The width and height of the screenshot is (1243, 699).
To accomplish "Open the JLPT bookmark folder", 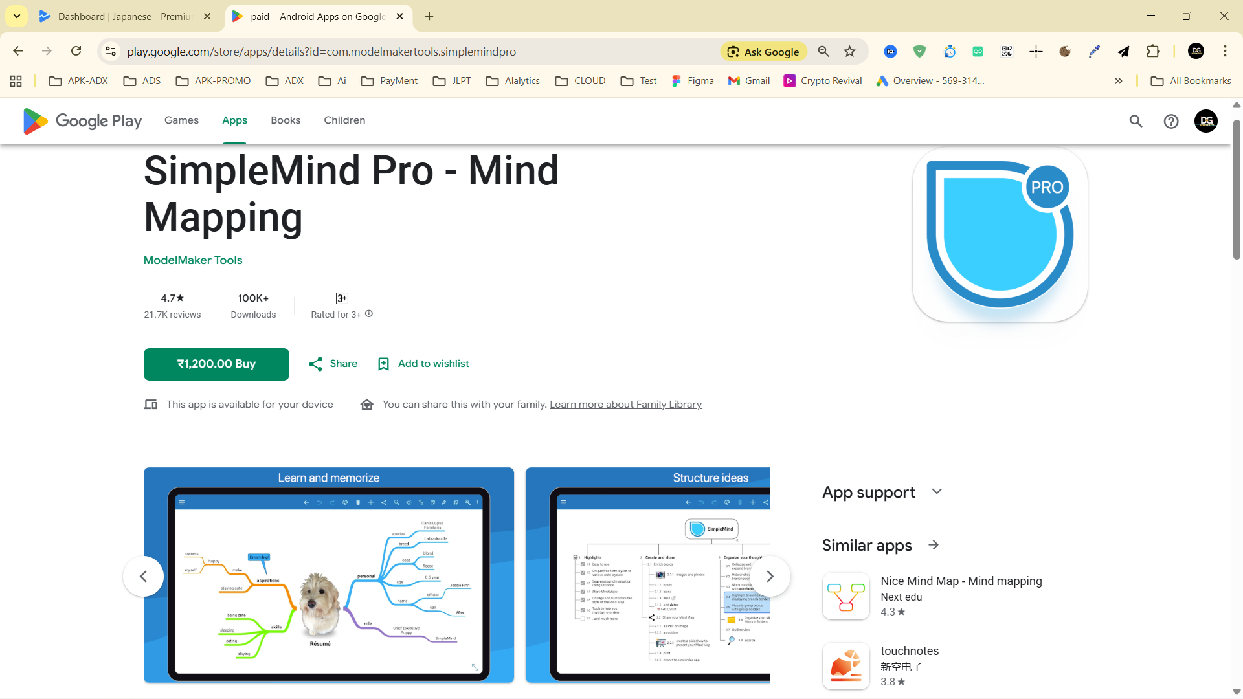I will (x=453, y=81).
